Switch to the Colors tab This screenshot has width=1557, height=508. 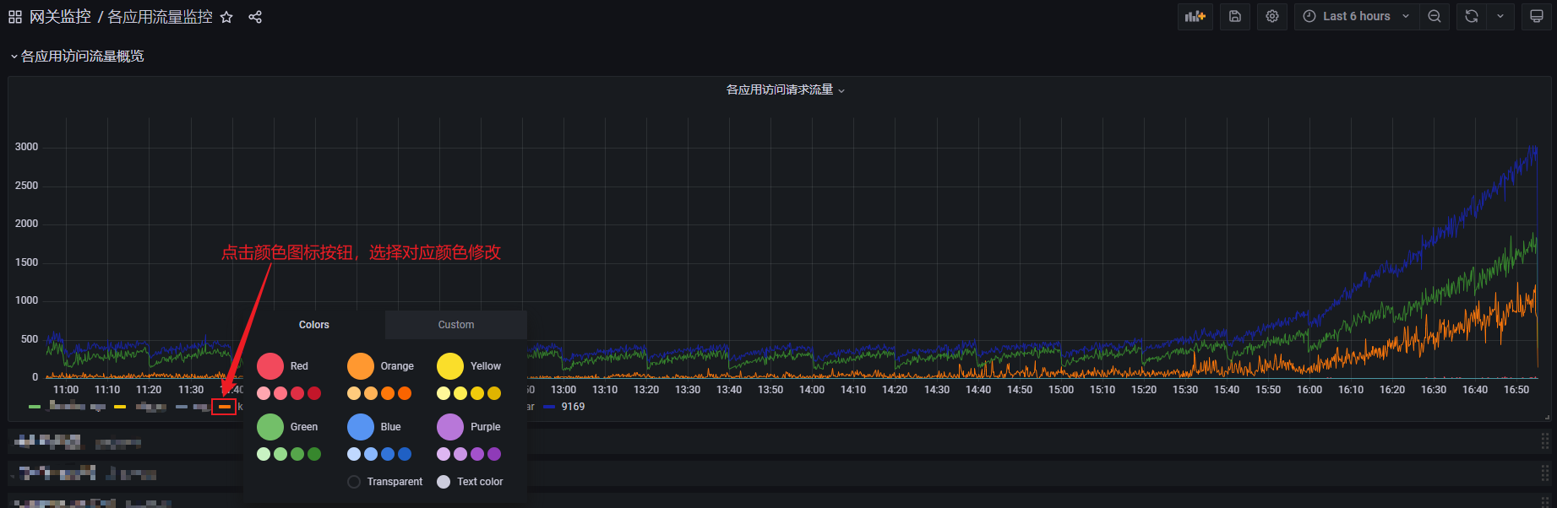(314, 325)
